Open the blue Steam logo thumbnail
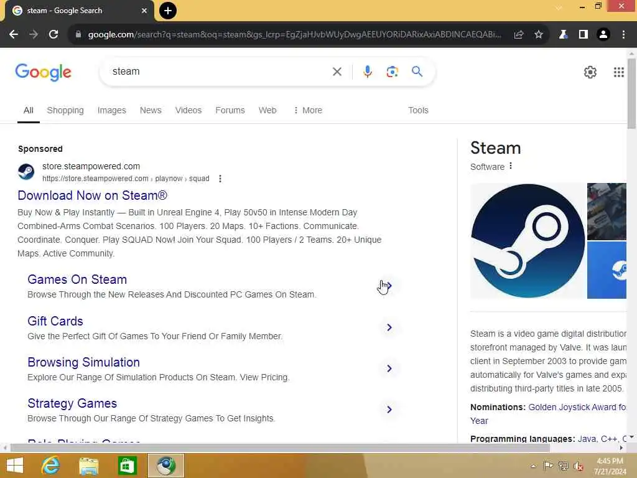 (607, 270)
